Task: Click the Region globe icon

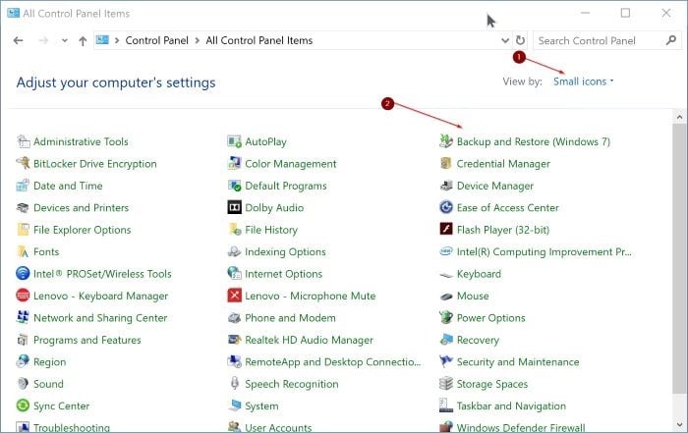Action: click(23, 362)
